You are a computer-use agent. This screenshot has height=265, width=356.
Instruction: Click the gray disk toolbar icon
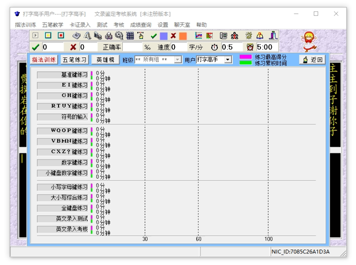(76, 36)
